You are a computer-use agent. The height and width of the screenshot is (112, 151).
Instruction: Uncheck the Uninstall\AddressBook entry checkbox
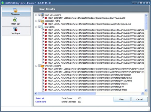point(43,75)
